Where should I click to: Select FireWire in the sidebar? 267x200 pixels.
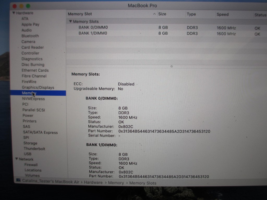tap(29, 82)
